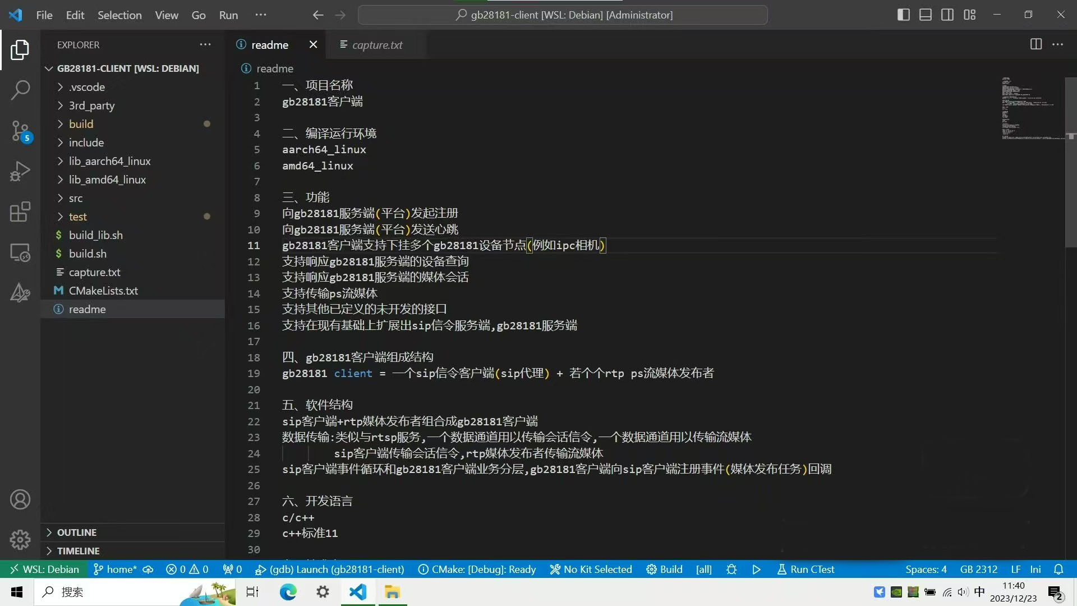Toggle the bottom Panel layout button

point(926,15)
